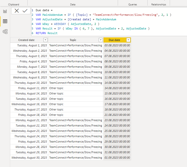Select due date '04.08.2023 00:00:00'
Screen dimensions: 187x167
coord(117,51)
